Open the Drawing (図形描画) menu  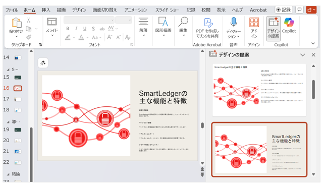pos(163,27)
